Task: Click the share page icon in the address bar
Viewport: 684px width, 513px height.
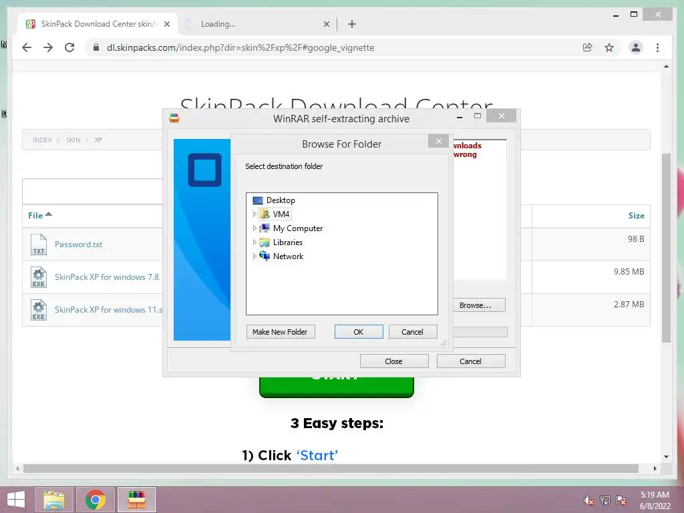Action: (588, 47)
